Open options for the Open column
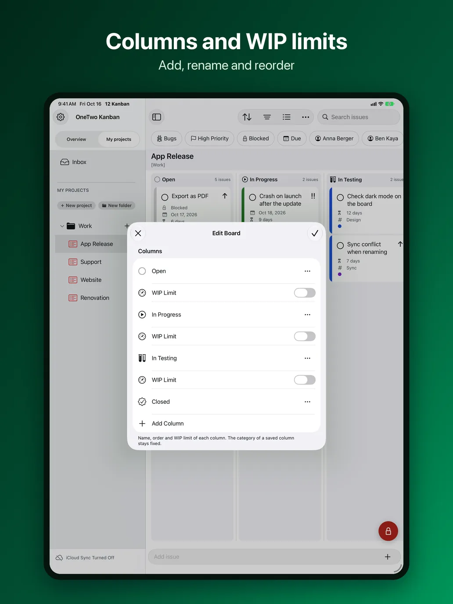This screenshot has width=453, height=604. click(x=307, y=271)
